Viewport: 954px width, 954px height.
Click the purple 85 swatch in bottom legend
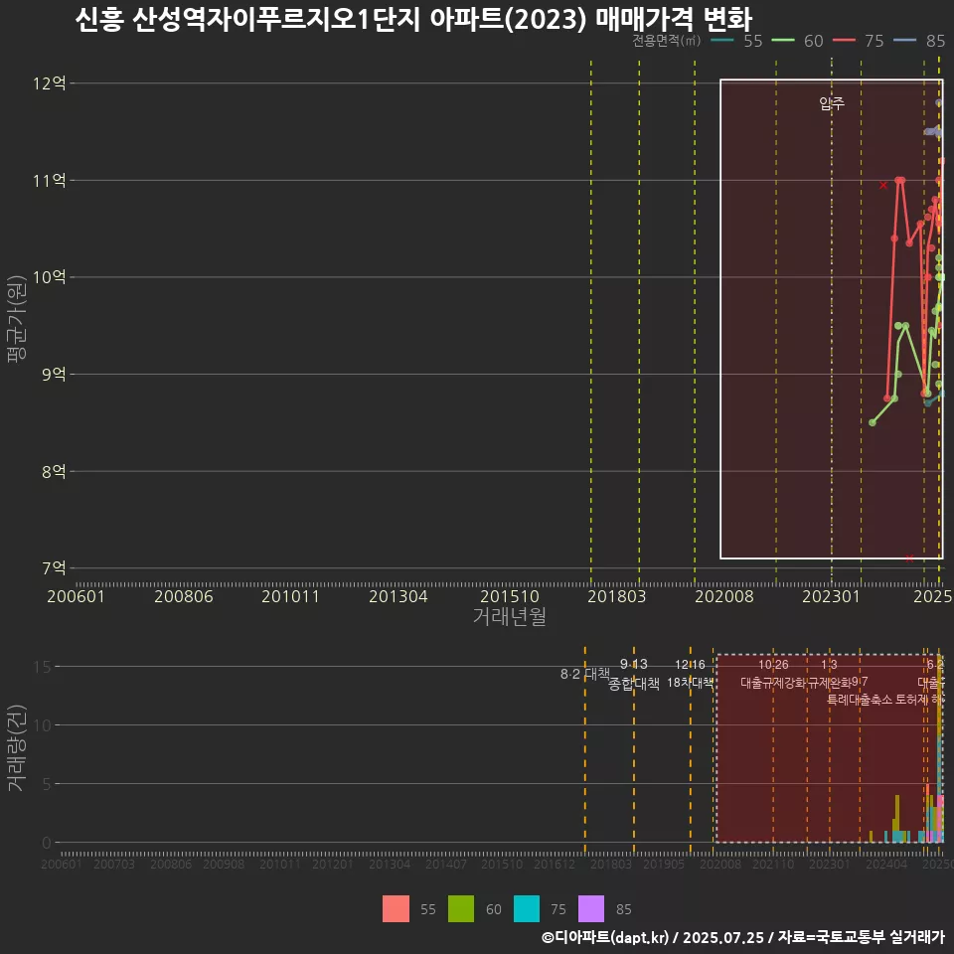click(x=591, y=909)
